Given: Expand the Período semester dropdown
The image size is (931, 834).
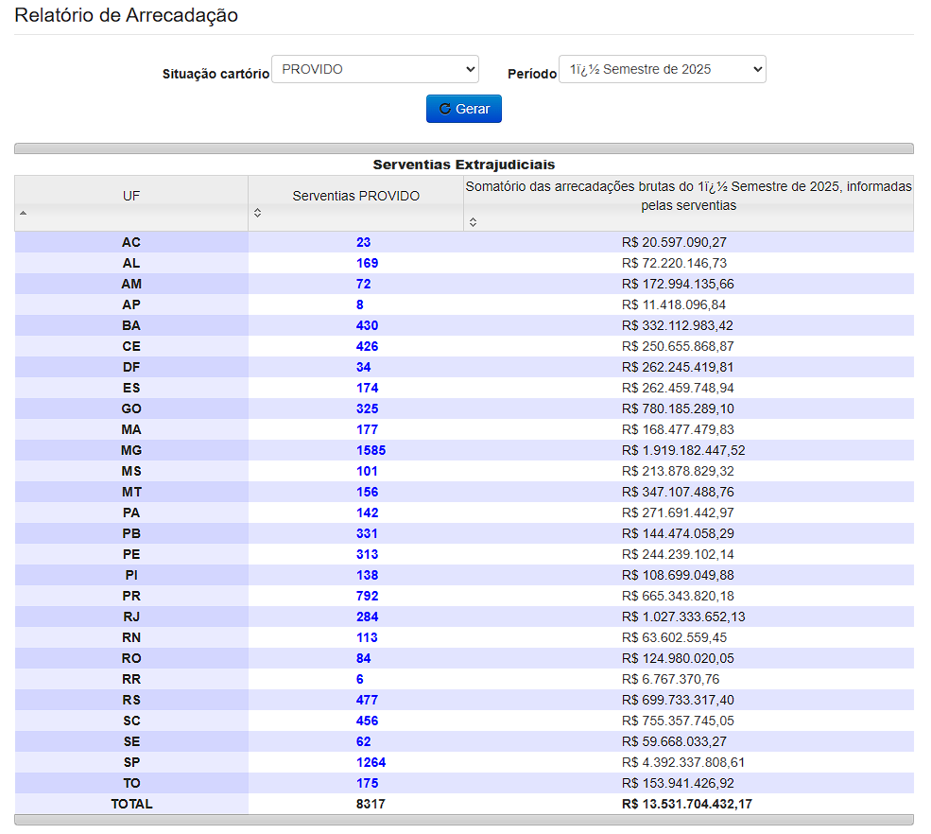Looking at the screenshot, I should click(662, 69).
